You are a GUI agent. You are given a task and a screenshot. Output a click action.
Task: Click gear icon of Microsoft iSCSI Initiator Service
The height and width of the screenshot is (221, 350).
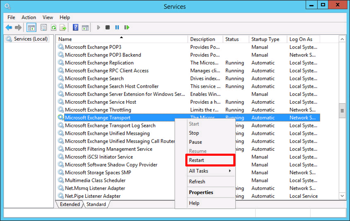click(60, 157)
